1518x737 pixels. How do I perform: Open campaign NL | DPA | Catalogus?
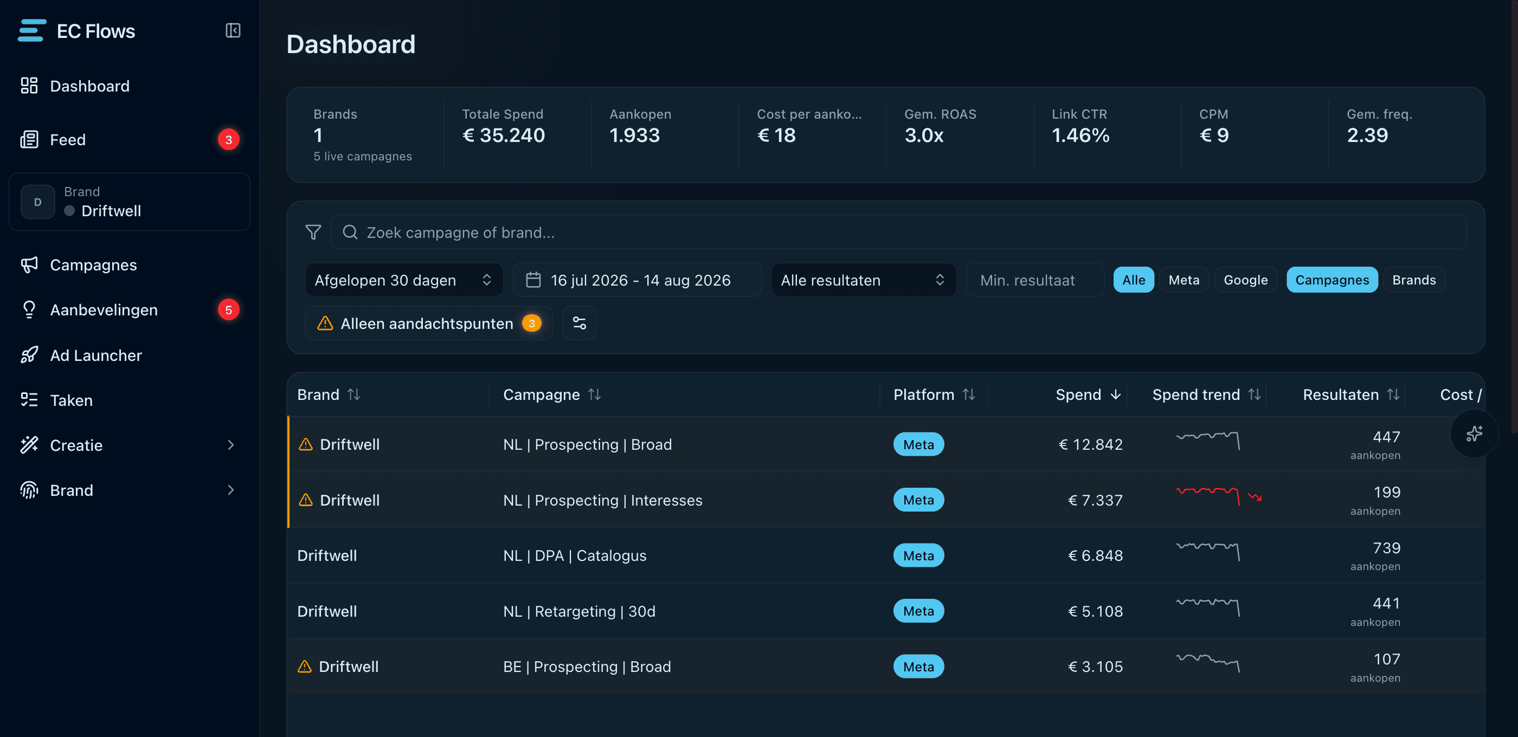tap(575, 555)
